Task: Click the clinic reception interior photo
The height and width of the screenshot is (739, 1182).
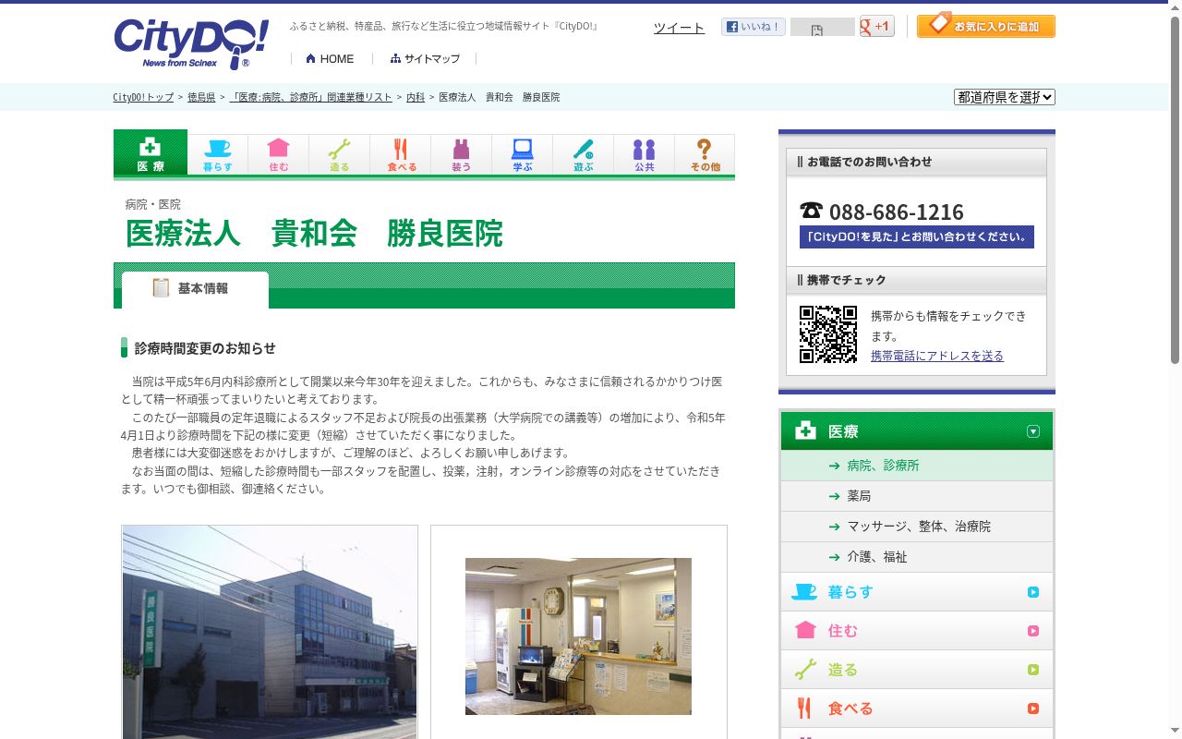Action: (x=578, y=636)
